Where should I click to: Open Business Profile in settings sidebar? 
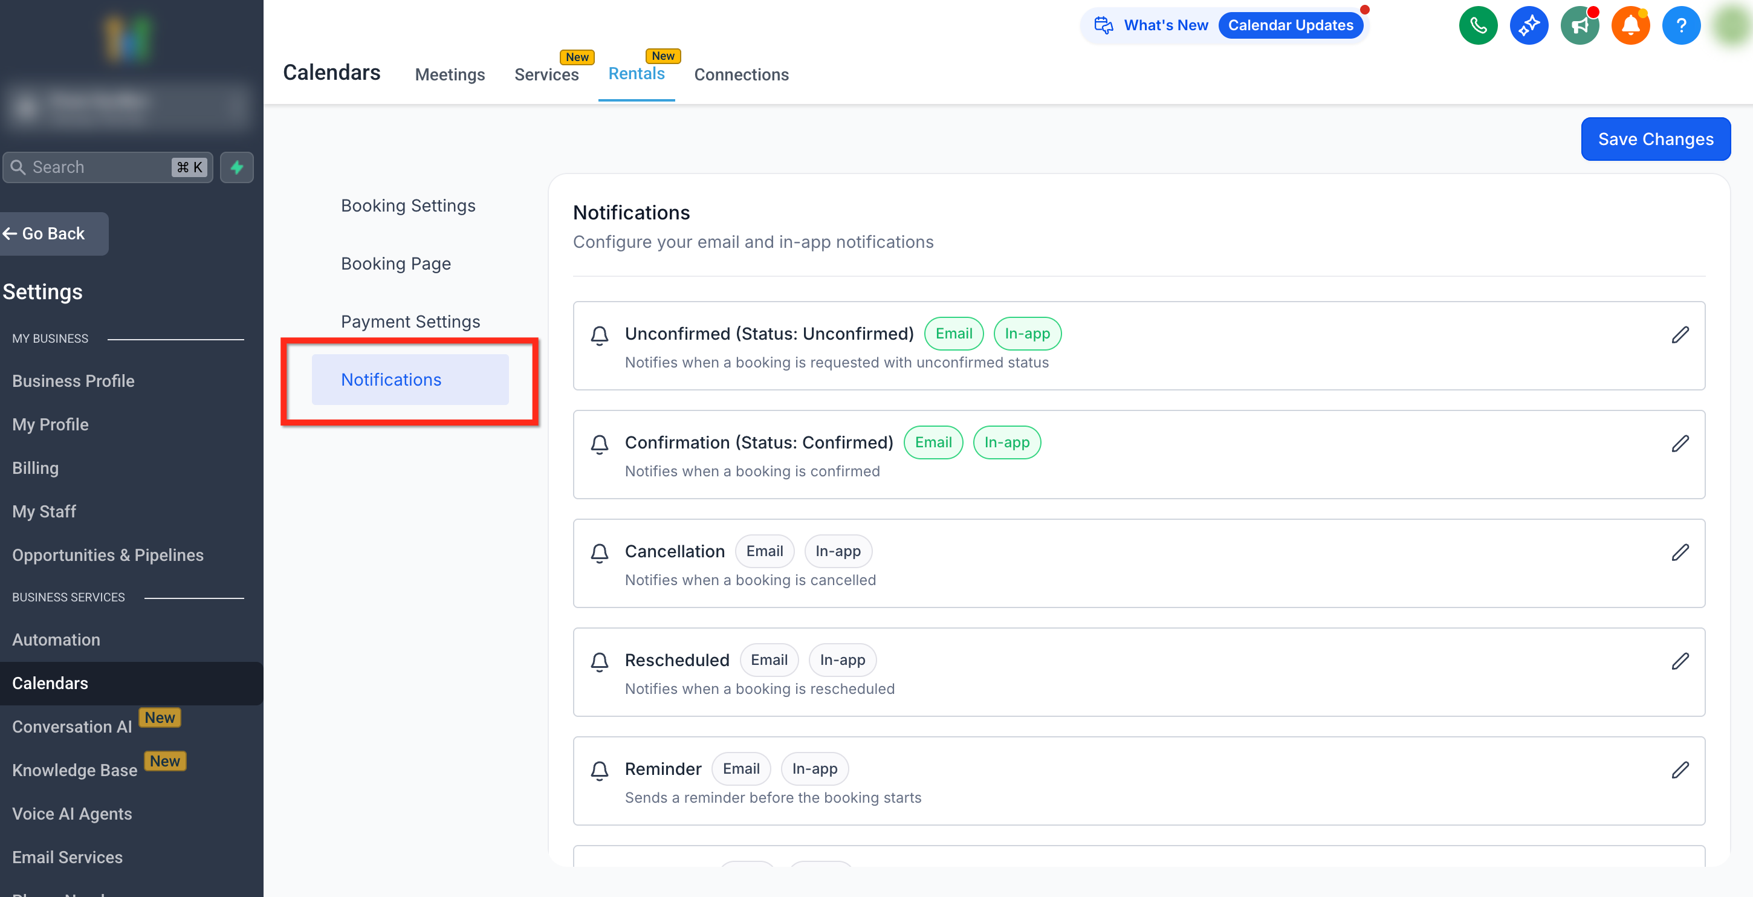point(73,381)
